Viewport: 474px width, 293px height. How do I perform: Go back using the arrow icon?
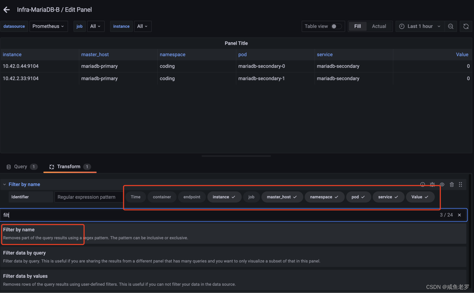tap(7, 10)
